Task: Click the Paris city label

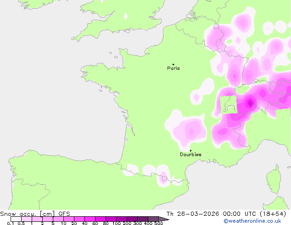Action: coord(173,68)
